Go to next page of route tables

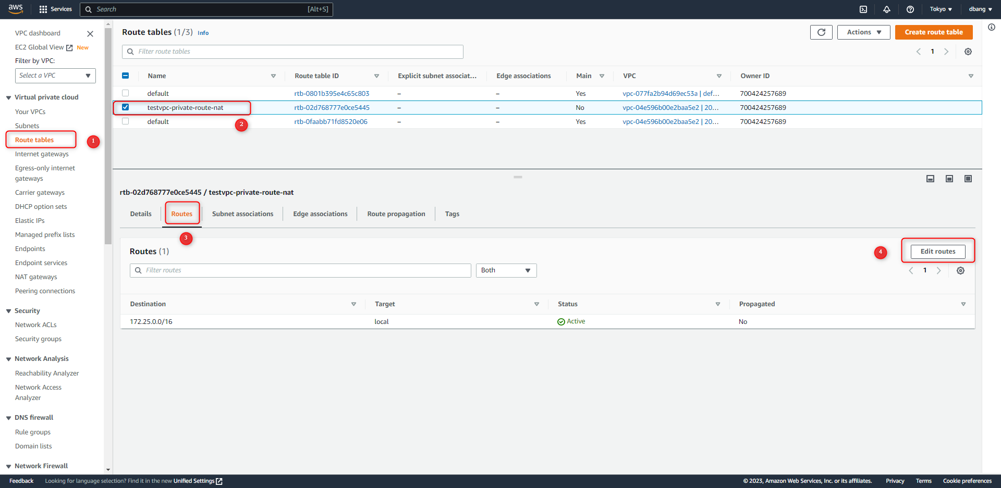click(946, 52)
